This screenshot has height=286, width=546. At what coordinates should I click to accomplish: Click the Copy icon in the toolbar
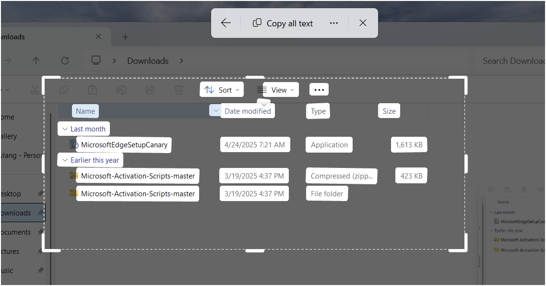64,90
